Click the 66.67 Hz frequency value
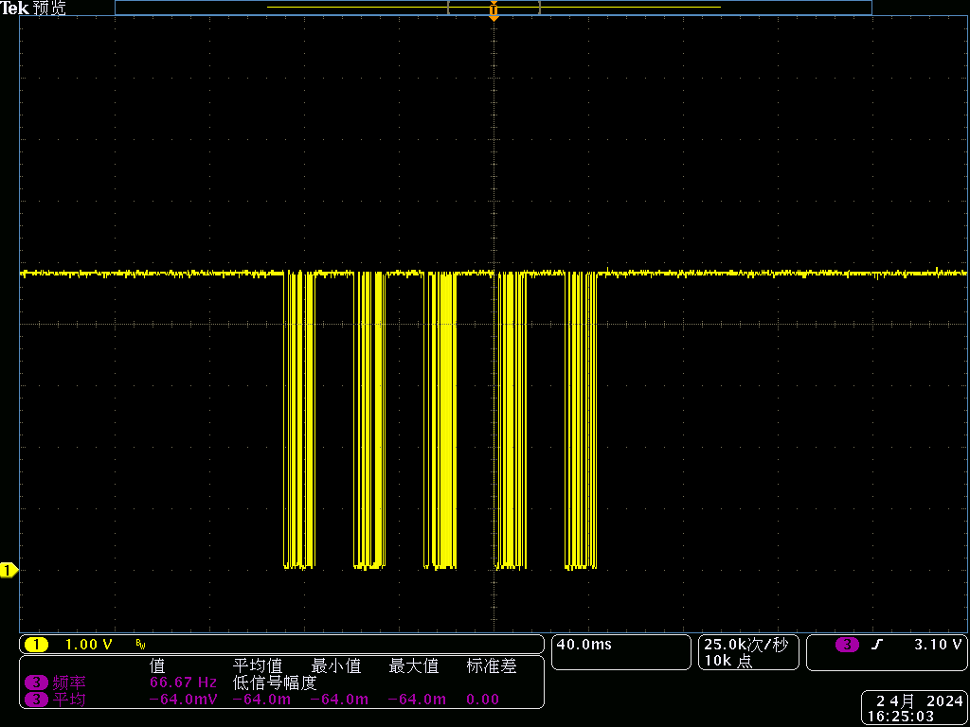 point(184,683)
